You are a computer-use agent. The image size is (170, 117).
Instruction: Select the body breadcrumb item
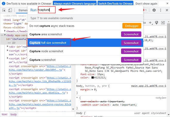pyautogui.click(x=13, y=114)
